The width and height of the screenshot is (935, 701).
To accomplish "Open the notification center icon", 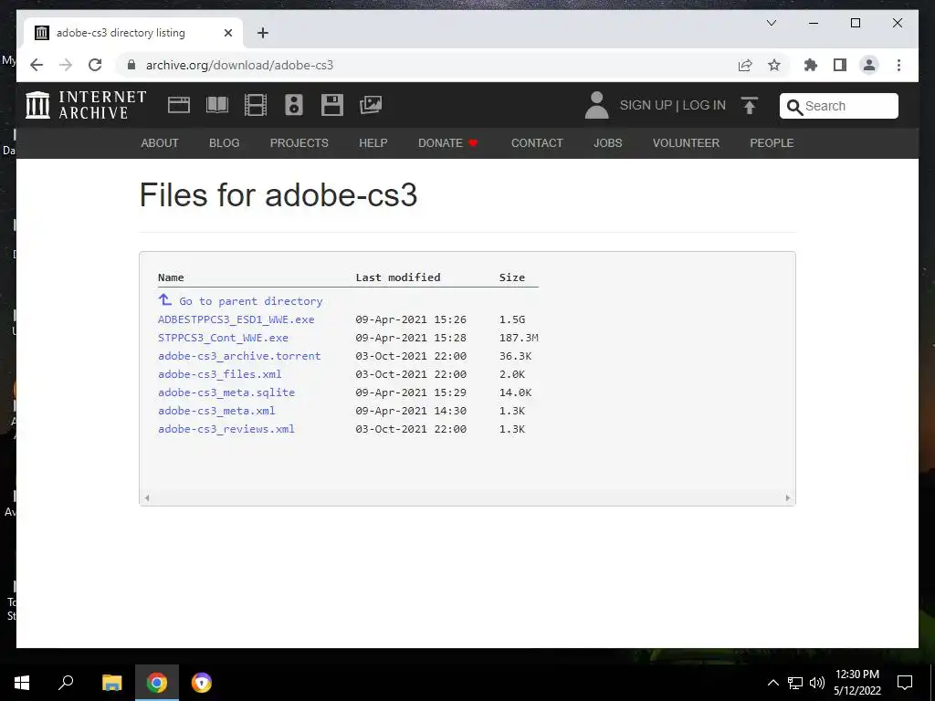I will tap(905, 683).
